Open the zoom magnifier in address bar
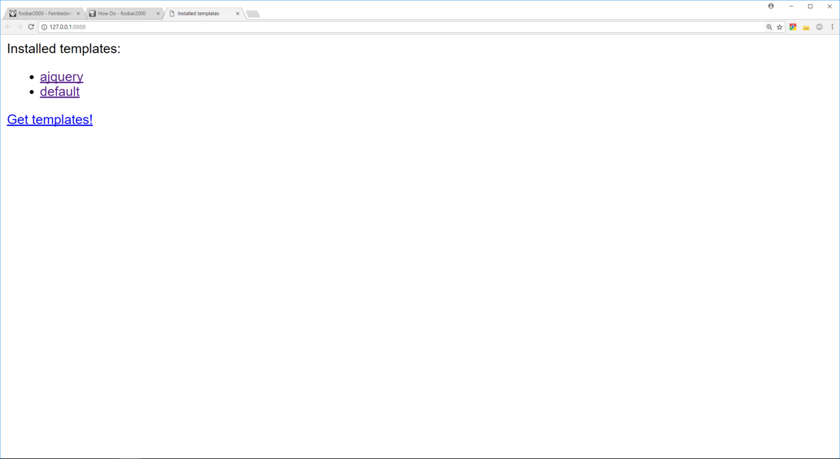840x459 pixels. click(769, 27)
